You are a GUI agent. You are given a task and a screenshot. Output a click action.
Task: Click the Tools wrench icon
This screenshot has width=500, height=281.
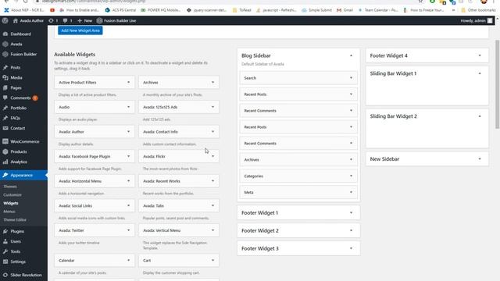click(5, 251)
